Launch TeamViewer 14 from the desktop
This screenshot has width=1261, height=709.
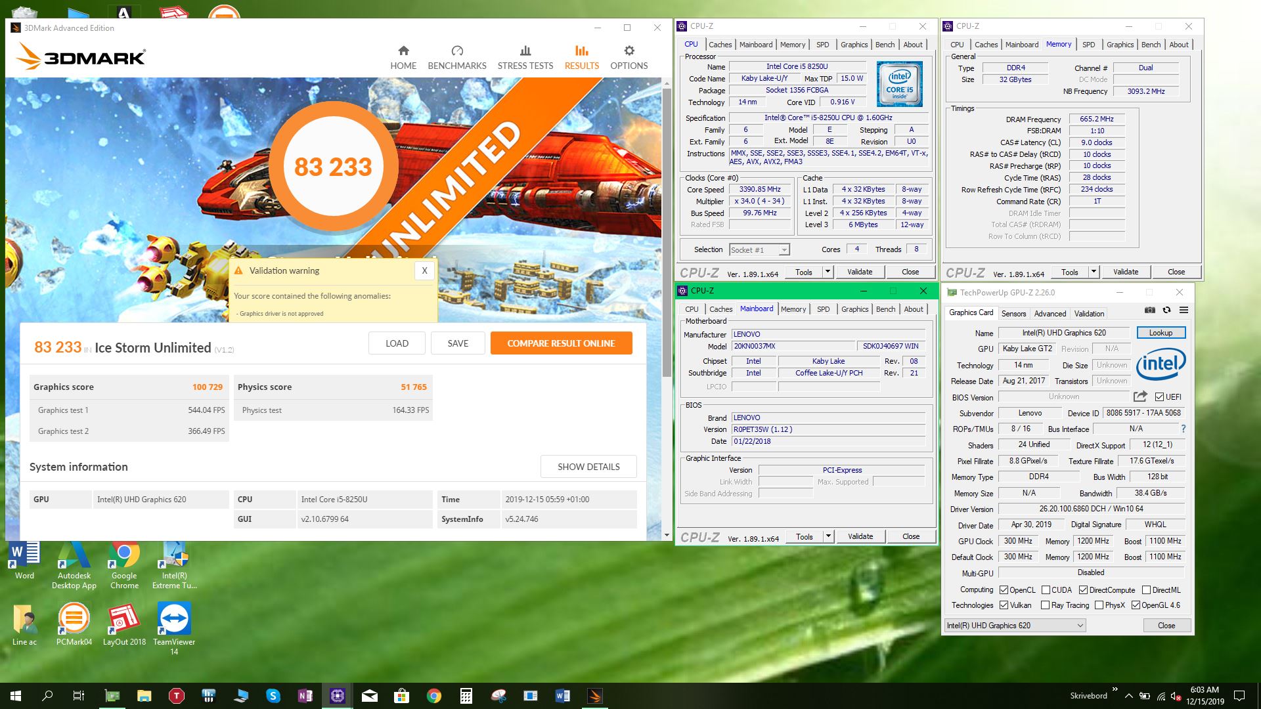click(x=174, y=629)
